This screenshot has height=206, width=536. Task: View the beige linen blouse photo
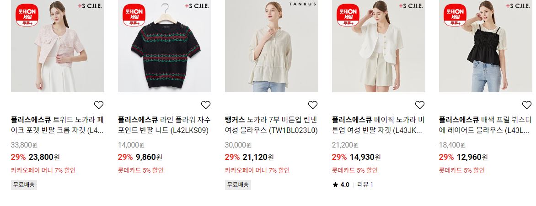(x=271, y=46)
